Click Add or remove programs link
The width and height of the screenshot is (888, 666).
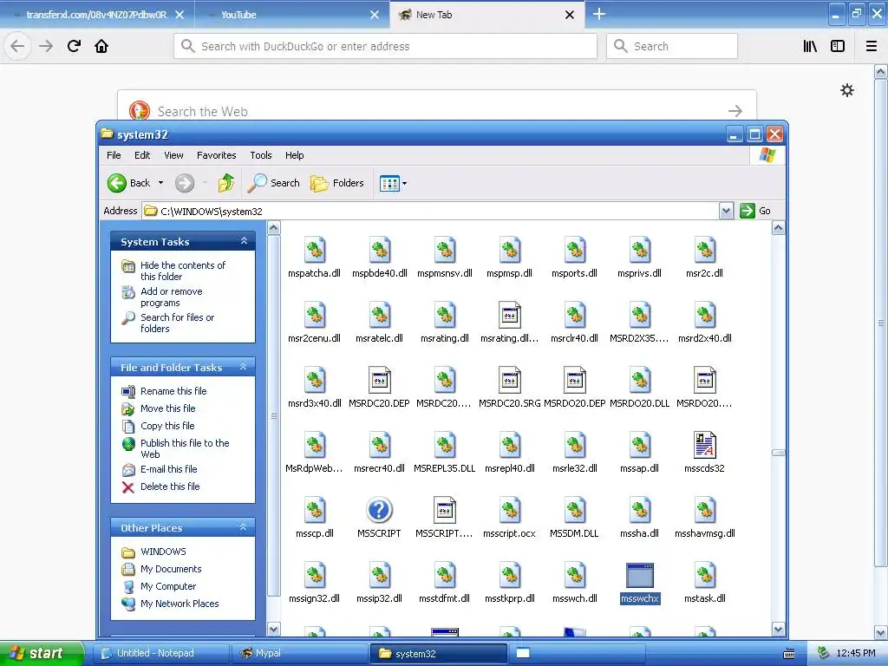[x=171, y=297]
